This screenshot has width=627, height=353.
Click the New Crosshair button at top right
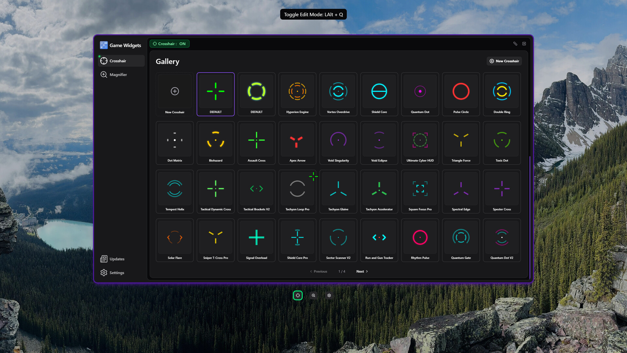click(504, 61)
